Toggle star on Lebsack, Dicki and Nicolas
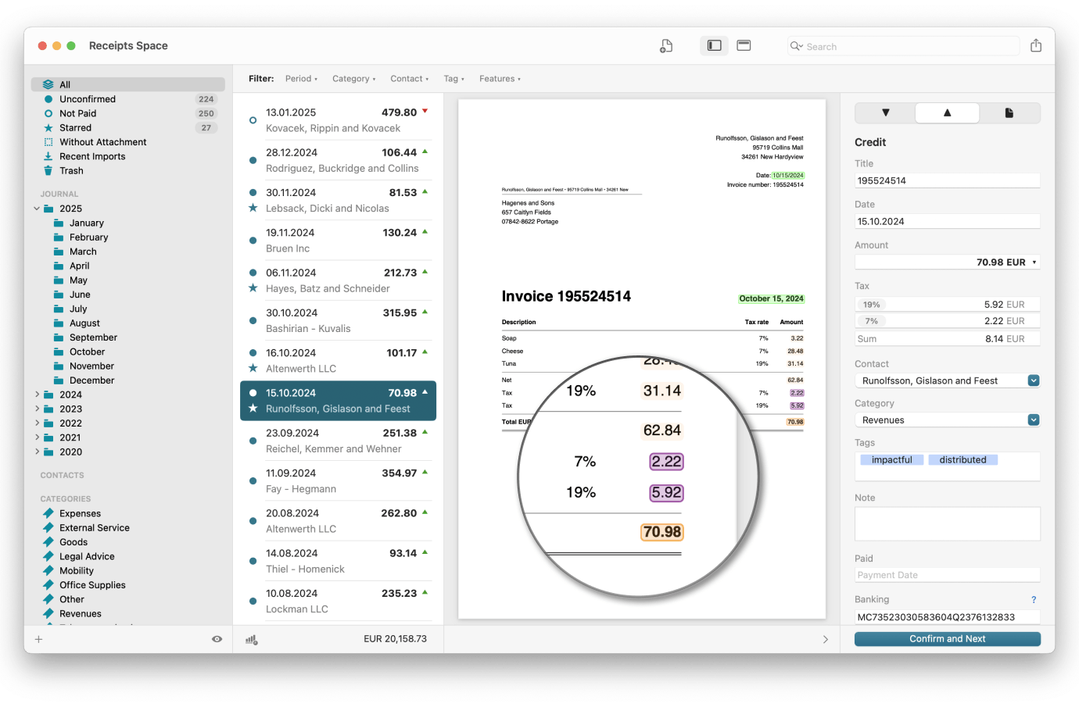The height and width of the screenshot is (707, 1079). 253,209
